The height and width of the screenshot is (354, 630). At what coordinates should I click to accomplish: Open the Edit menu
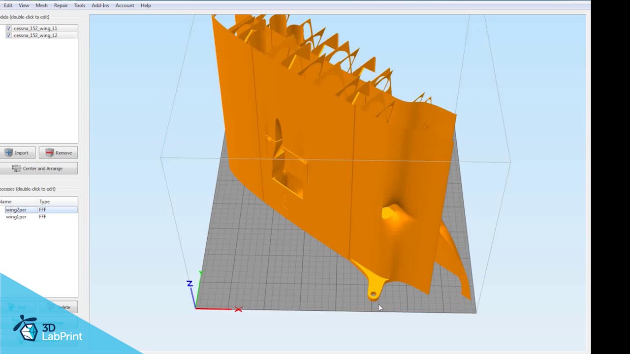(x=8, y=5)
